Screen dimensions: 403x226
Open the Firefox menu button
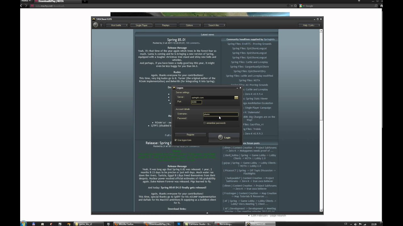[x=26, y=1]
